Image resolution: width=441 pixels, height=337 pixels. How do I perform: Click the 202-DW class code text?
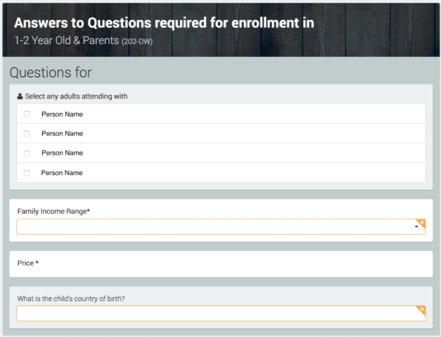click(137, 41)
